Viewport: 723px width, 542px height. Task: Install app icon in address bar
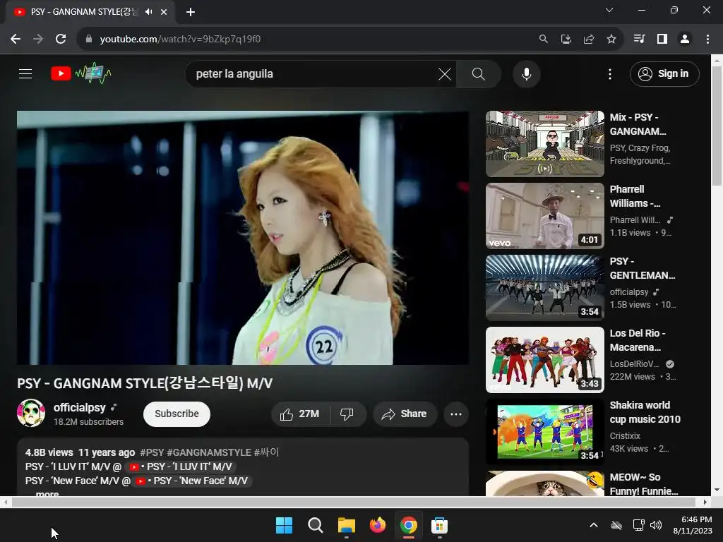pos(566,40)
